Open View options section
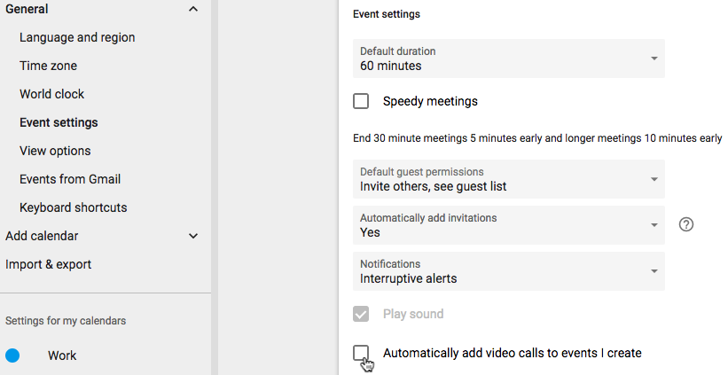This screenshot has height=375, width=728. point(55,151)
